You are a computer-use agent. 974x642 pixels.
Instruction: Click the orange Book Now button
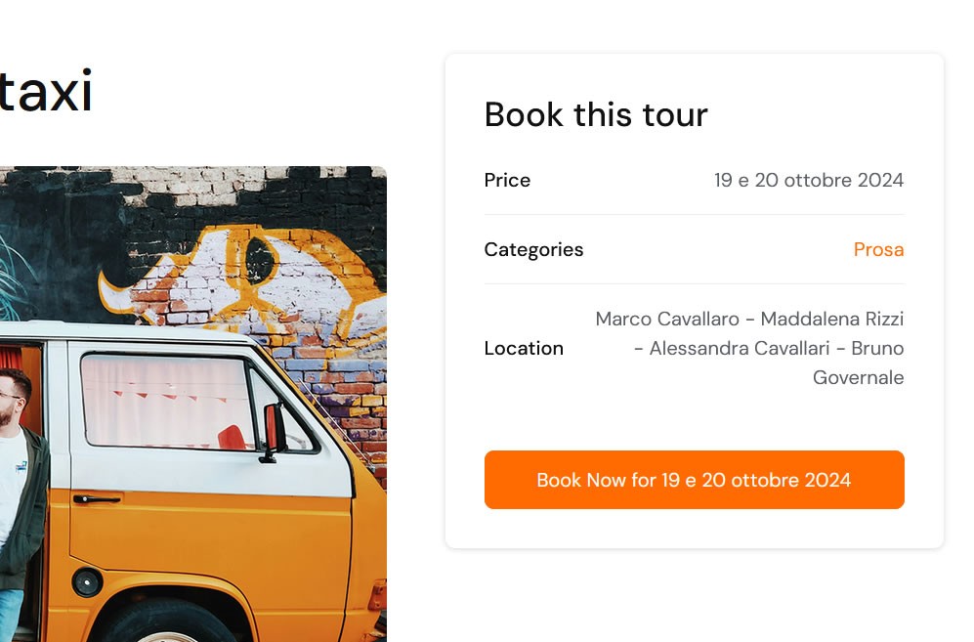coord(694,480)
